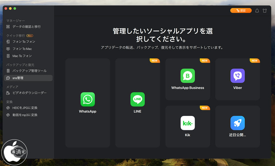Viewport: 275px width, 166px height.
Task: Click the メディア section header
Action: (x=12, y=87)
